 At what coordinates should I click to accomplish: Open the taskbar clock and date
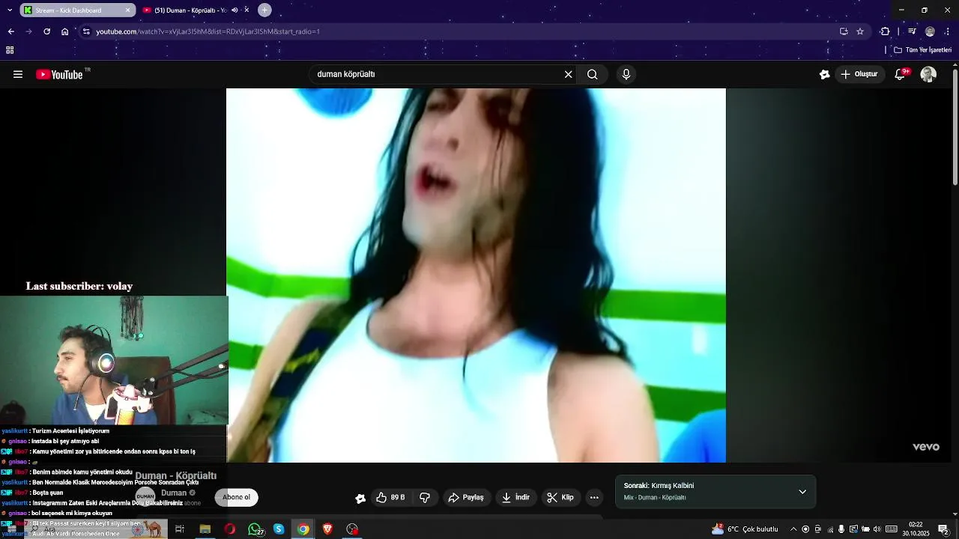coord(916,529)
